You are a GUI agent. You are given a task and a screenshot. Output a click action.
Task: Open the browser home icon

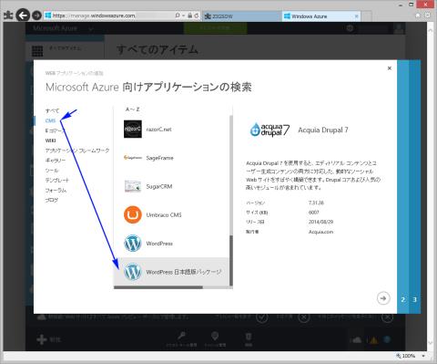[418, 16]
